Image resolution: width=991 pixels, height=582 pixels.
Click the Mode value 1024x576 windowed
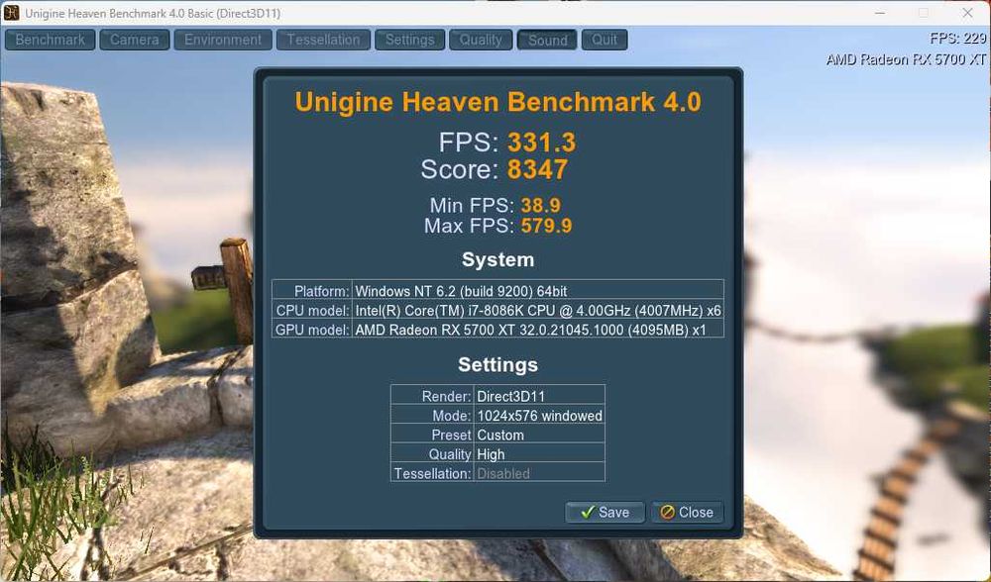[539, 416]
